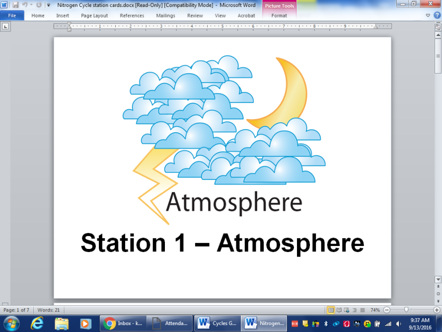Undo the last action
This screenshot has width=442, height=332.
[x=26, y=4]
